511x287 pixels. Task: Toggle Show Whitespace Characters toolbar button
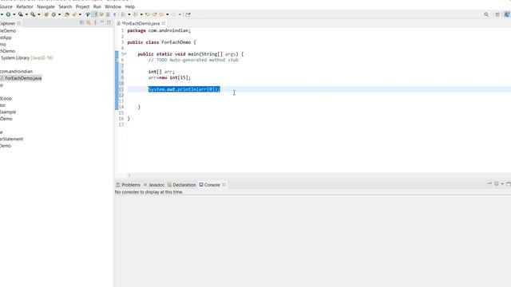pos(115,14)
